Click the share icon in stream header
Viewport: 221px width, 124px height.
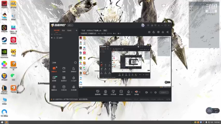point(167,32)
